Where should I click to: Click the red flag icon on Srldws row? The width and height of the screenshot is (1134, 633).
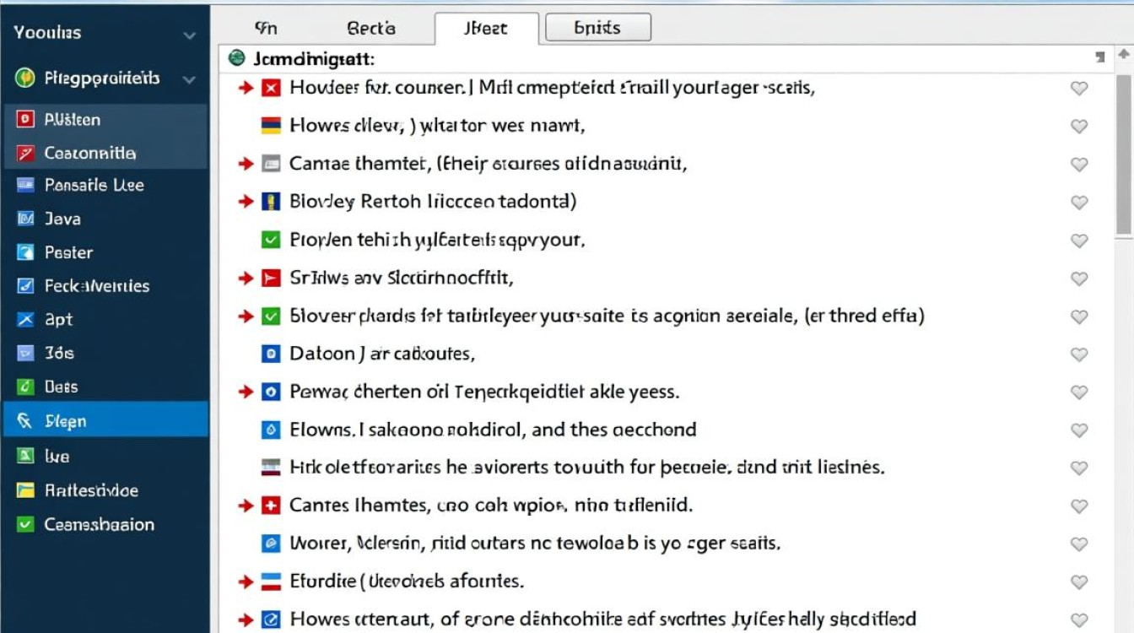pyautogui.click(x=271, y=278)
